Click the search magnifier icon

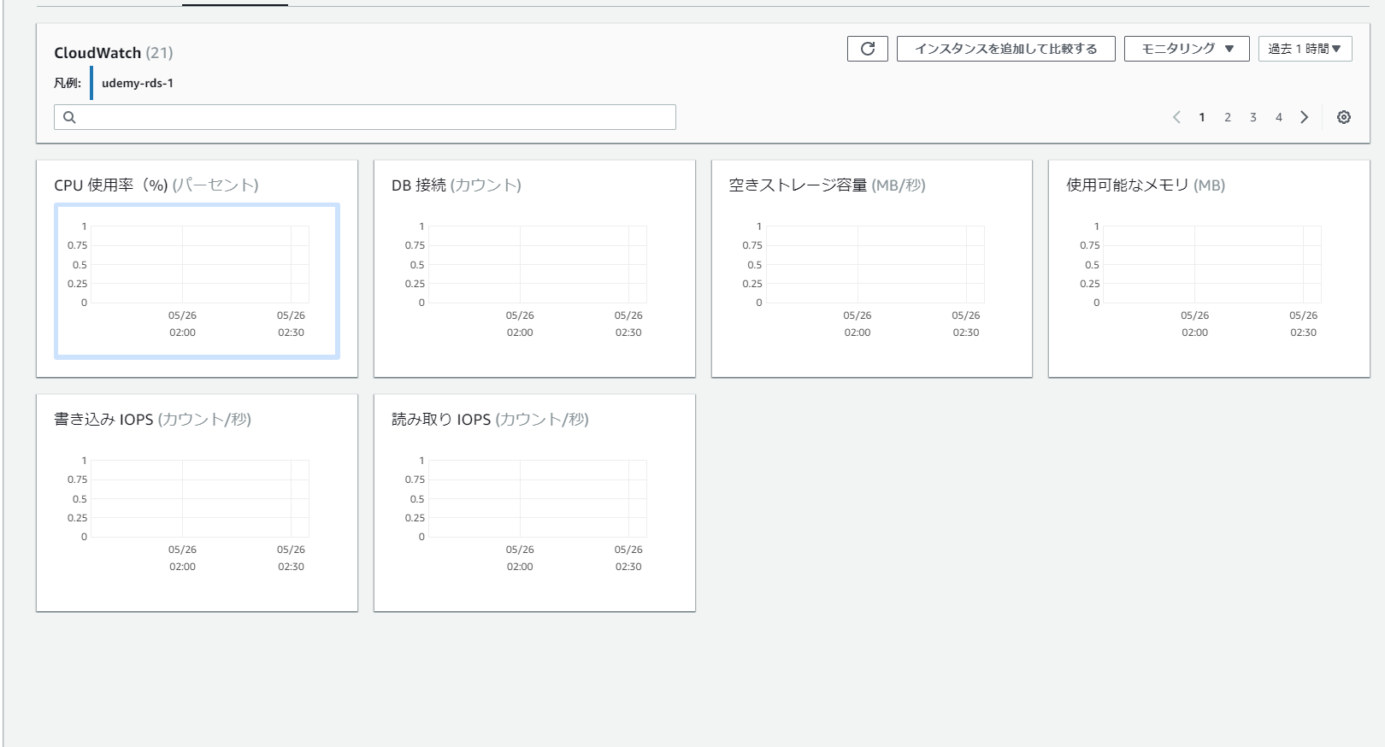pos(69,117)
